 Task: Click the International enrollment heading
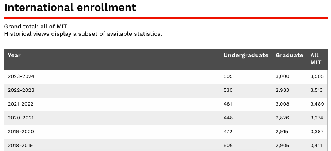pyautogui.click(x=70, y=7)
